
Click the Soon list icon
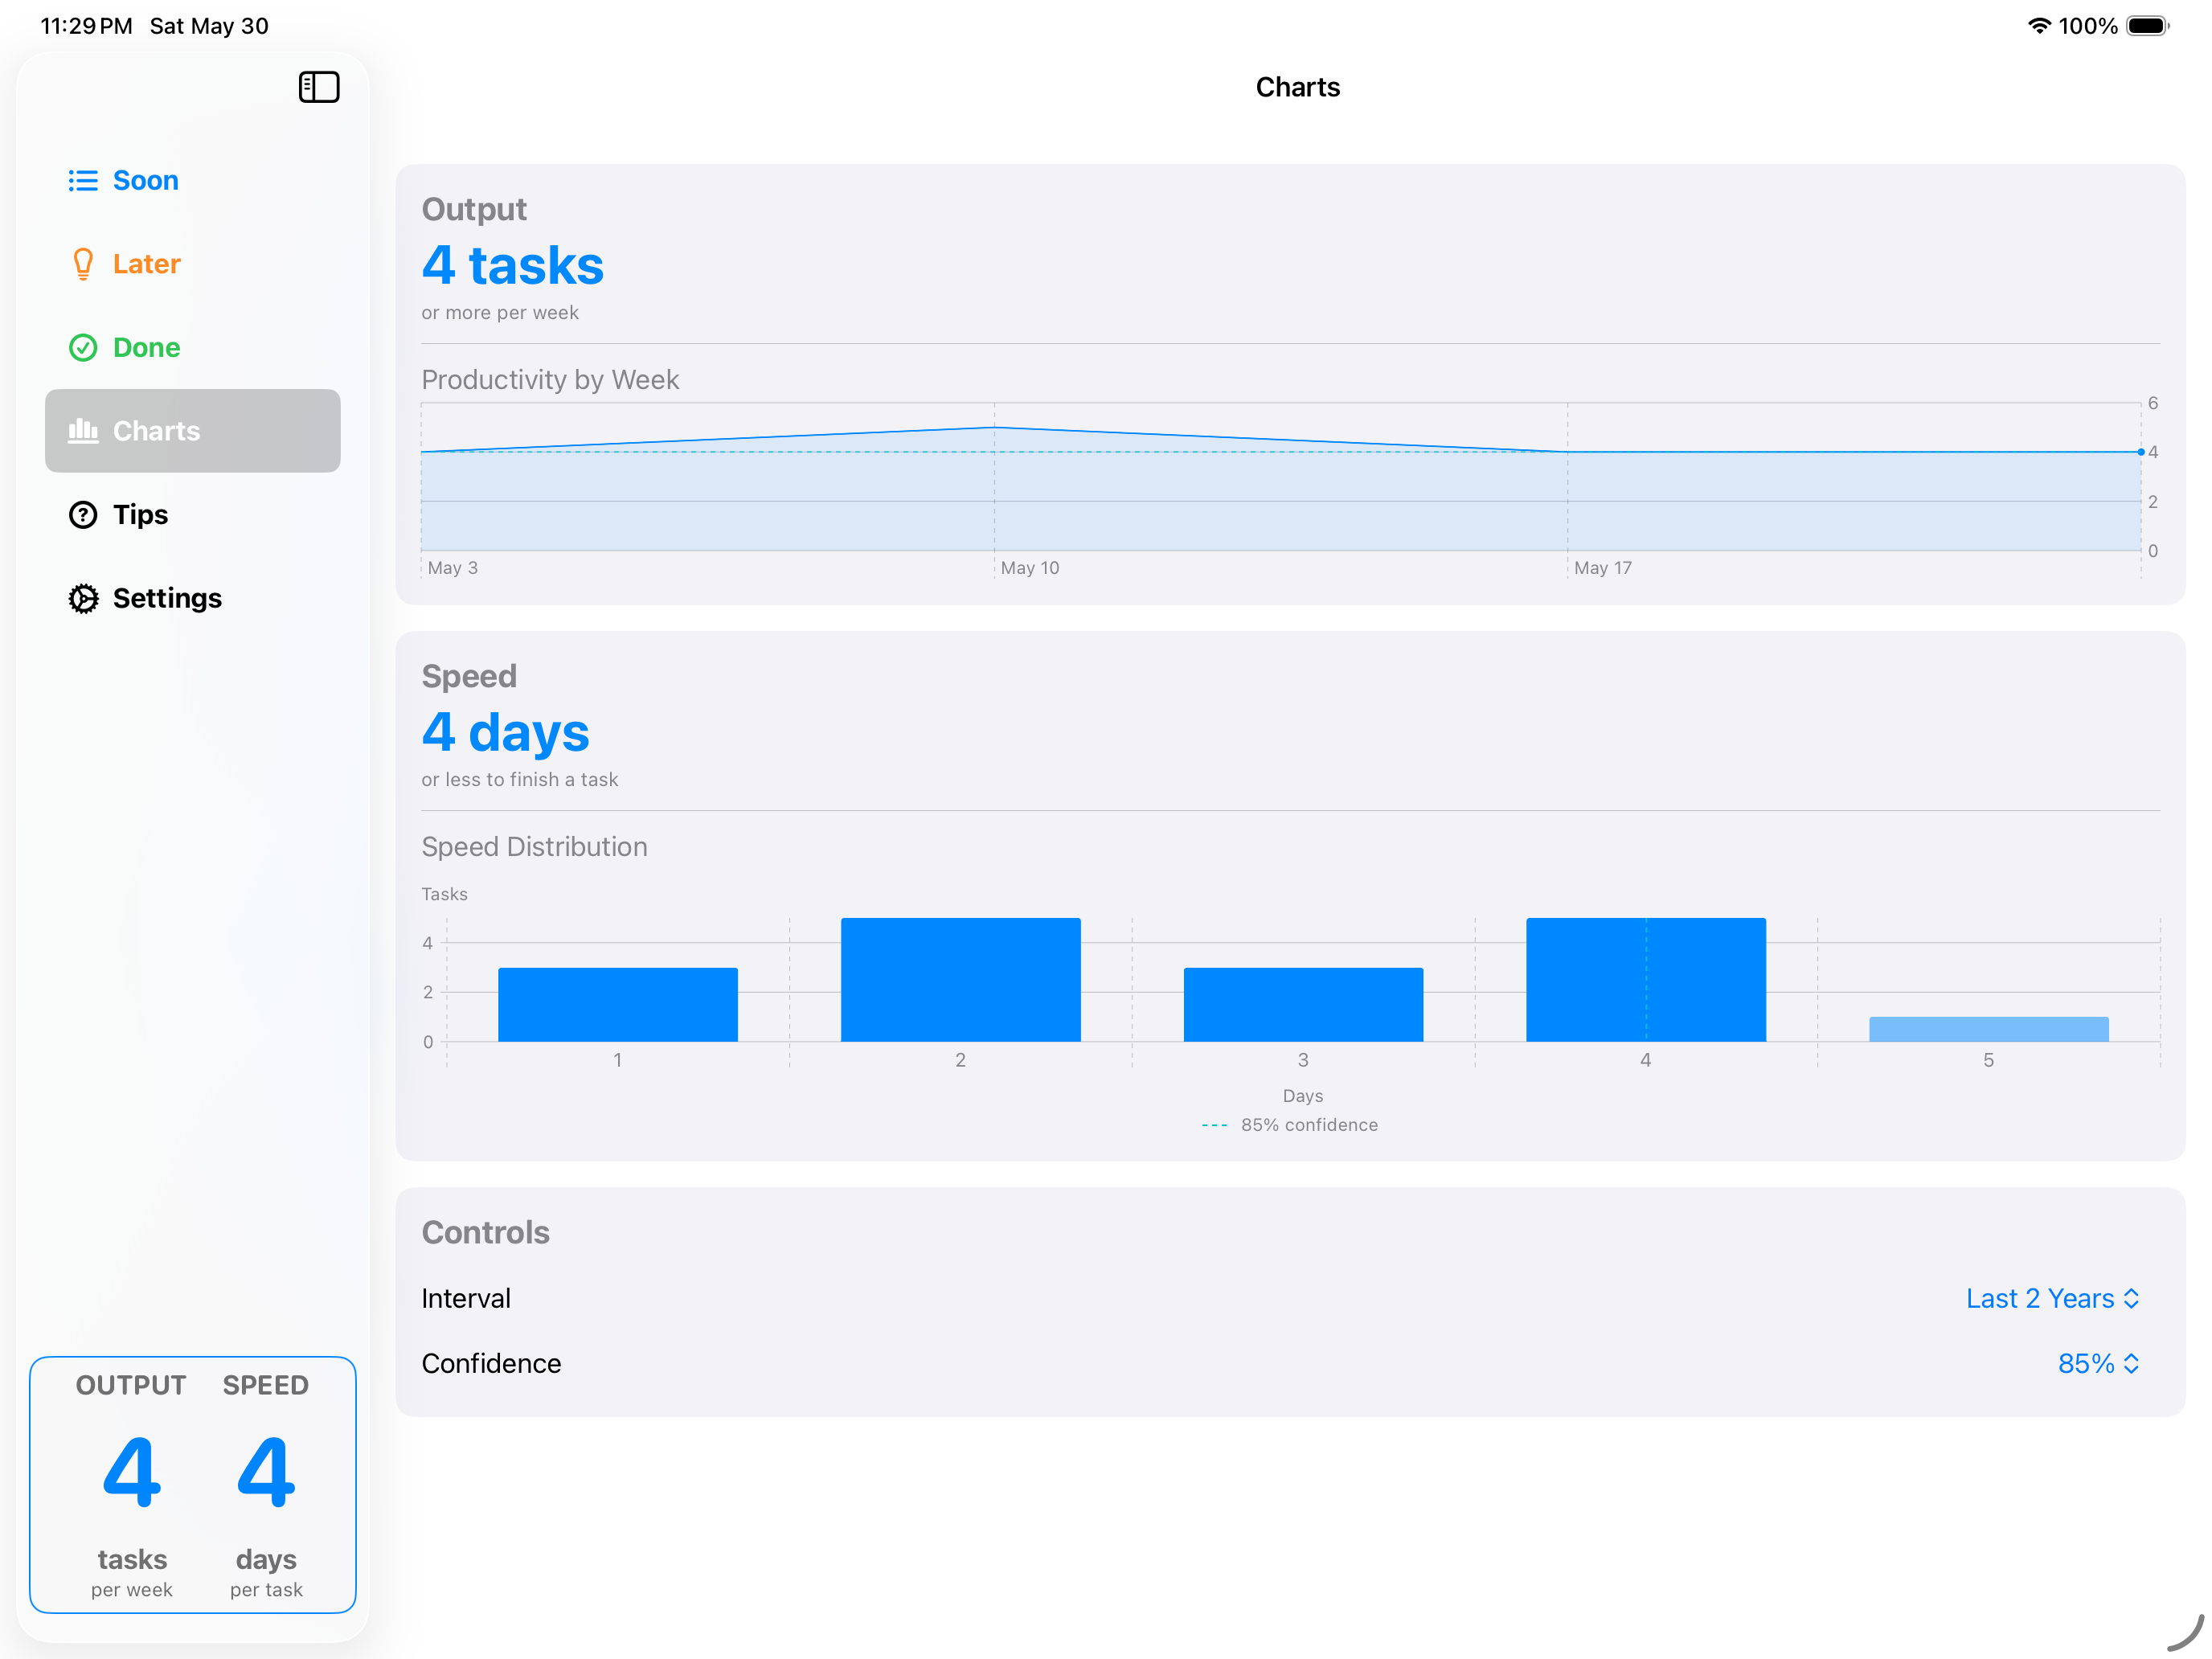(x=83, y=180)
